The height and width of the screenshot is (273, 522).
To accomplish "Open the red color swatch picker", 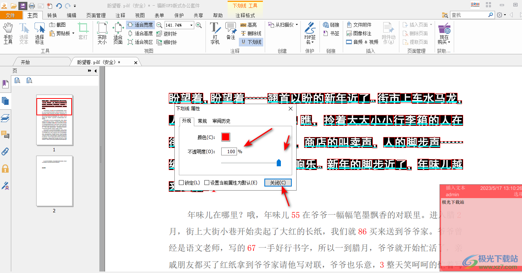I will pos(225,137).
